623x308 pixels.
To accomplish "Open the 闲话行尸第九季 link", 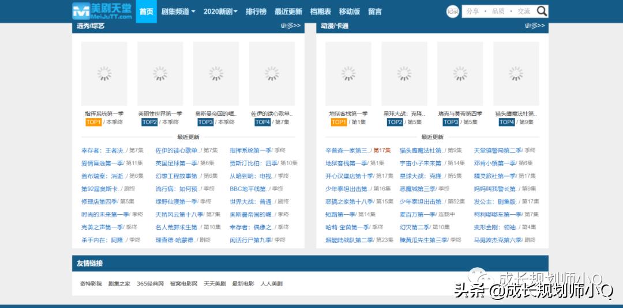I will [x=251, y=240].
